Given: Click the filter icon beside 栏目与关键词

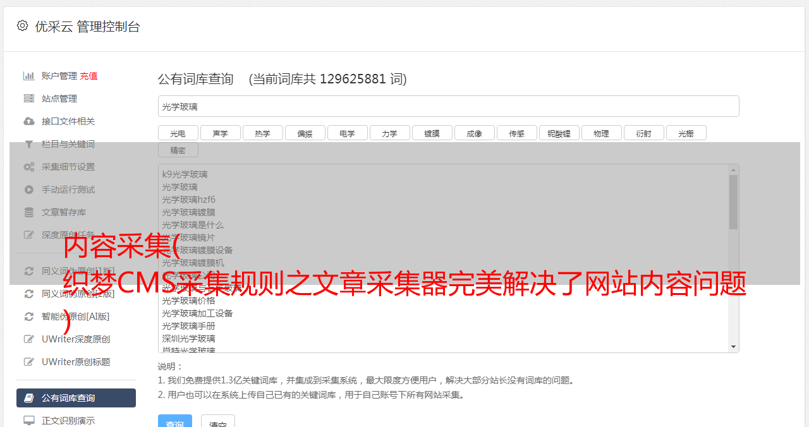Looking at the screenshot, I should pos(28,144).
